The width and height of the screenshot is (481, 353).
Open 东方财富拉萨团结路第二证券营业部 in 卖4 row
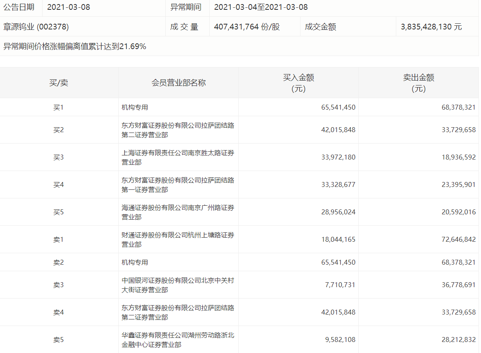pyautogui.click(x=178, y=313)
